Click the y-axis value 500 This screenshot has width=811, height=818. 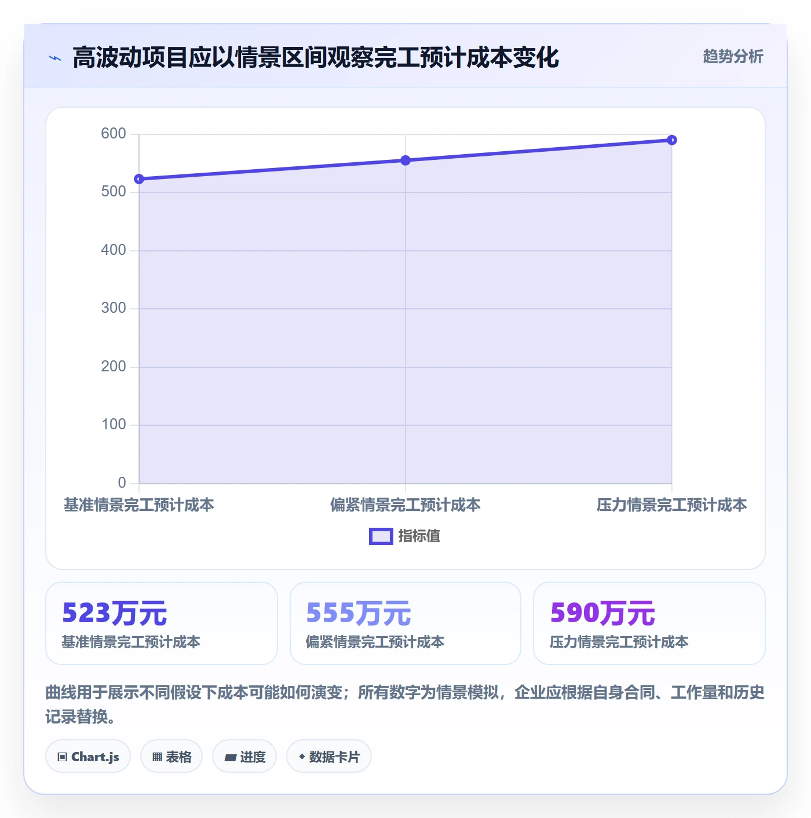(x=114, y=192)
